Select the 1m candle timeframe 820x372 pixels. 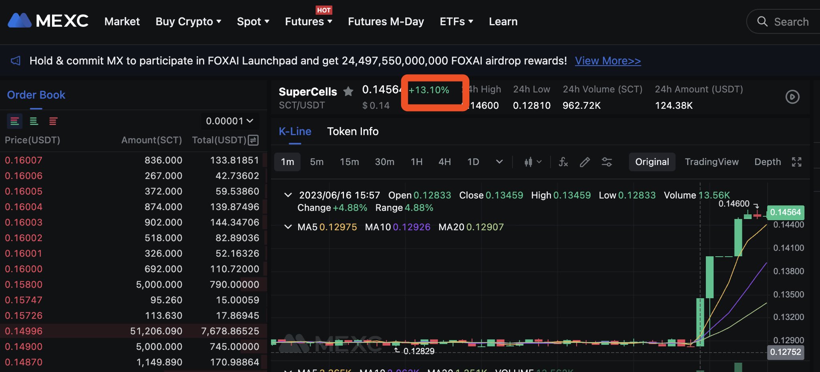click(287, 162)
